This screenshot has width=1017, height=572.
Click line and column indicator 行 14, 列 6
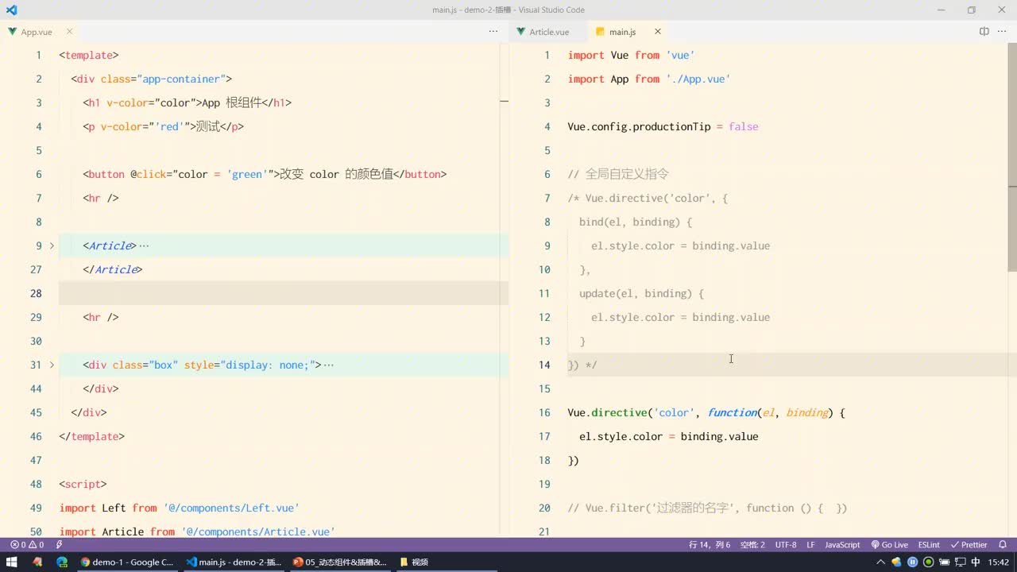click(710, 545)
